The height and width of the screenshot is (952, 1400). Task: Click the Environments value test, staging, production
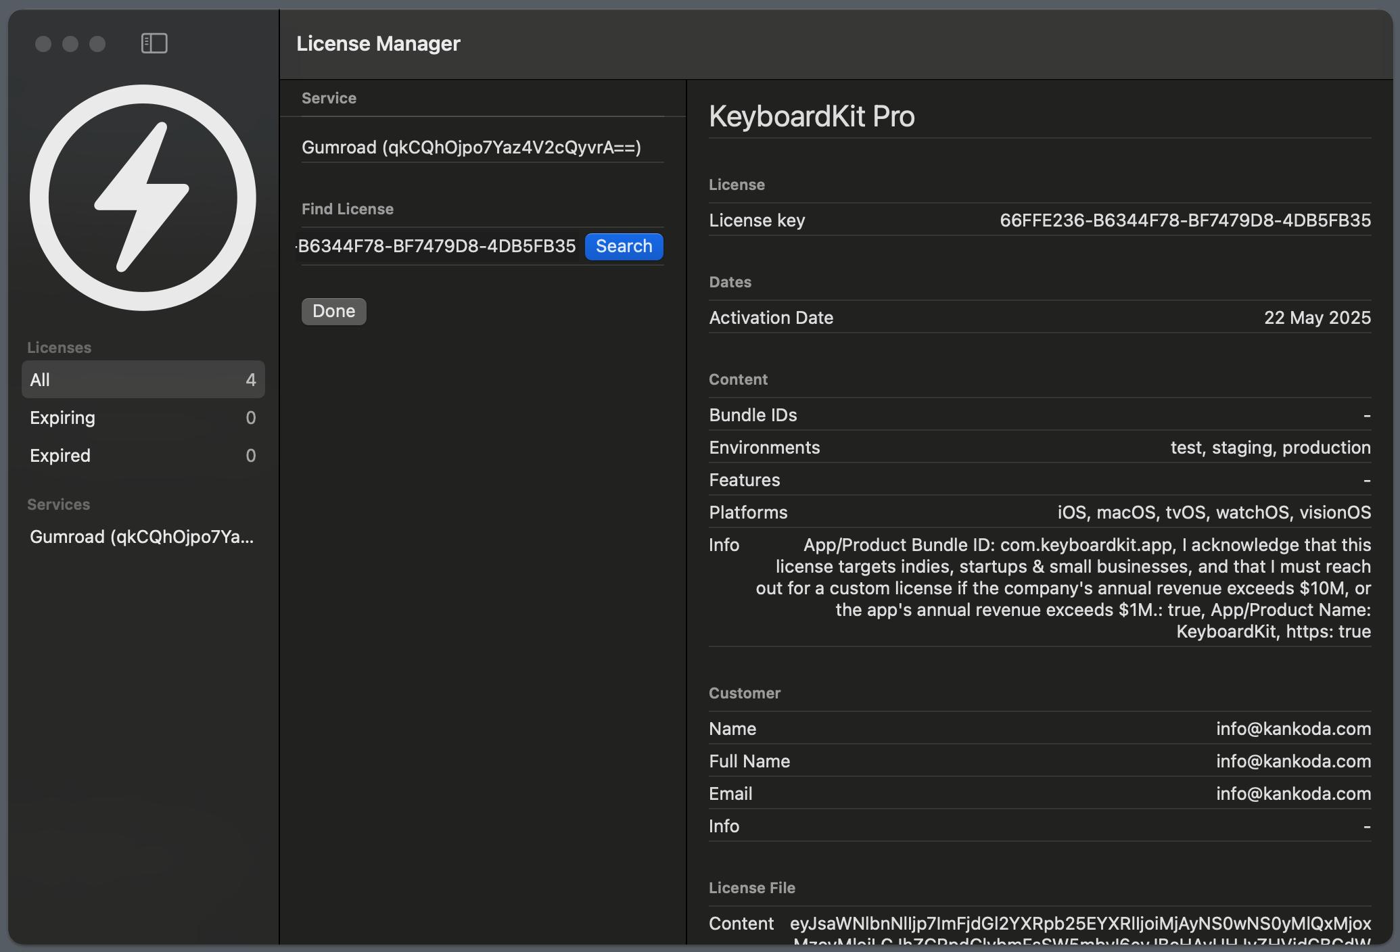click(x=1270, y=448)
